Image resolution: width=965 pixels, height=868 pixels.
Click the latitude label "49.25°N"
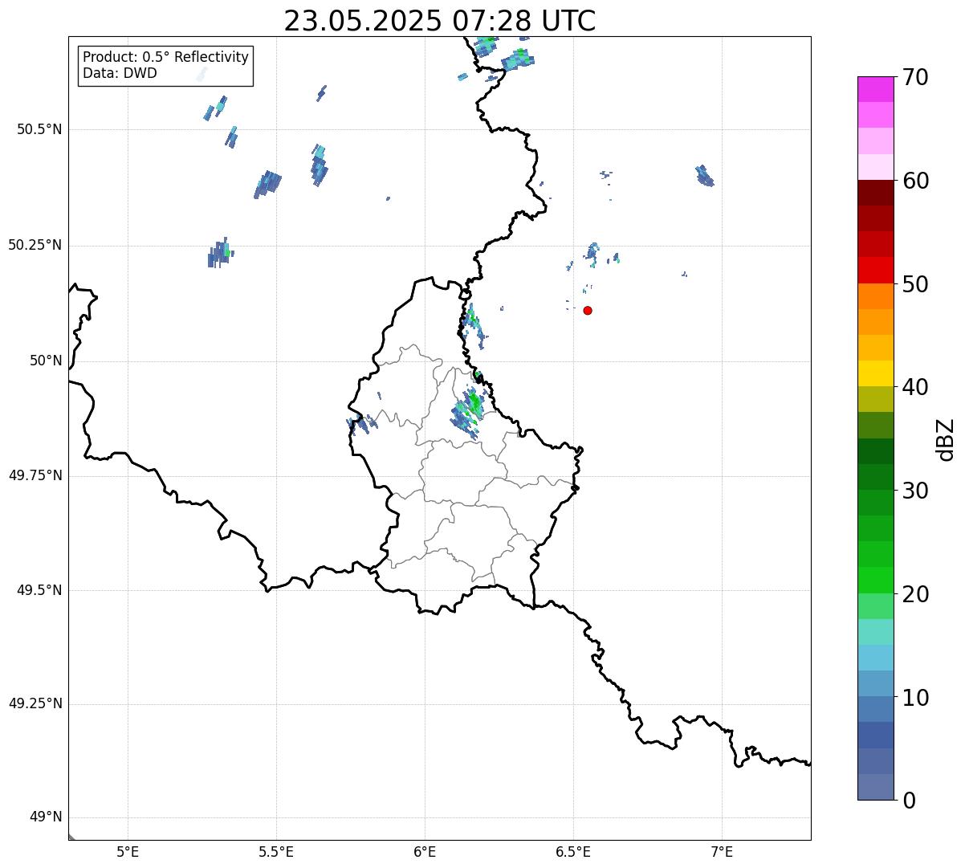pyautogui.click(x=35, y=703)
